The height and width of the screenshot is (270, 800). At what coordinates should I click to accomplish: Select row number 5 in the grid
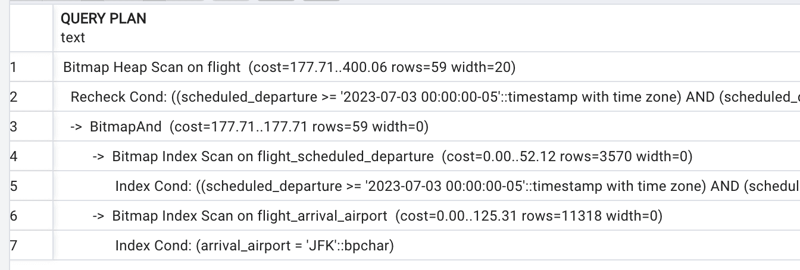click(x=14, y=186)
